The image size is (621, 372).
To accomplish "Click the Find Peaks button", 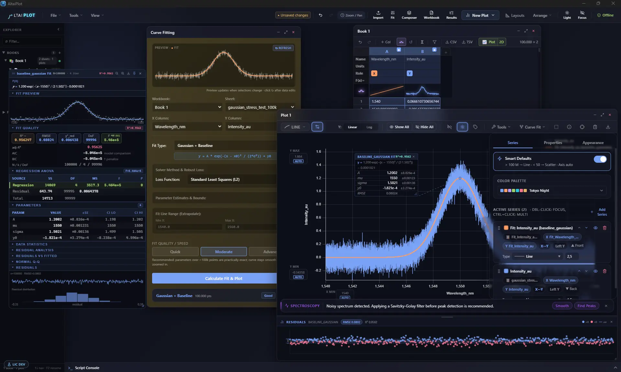I will coord(586,306).
